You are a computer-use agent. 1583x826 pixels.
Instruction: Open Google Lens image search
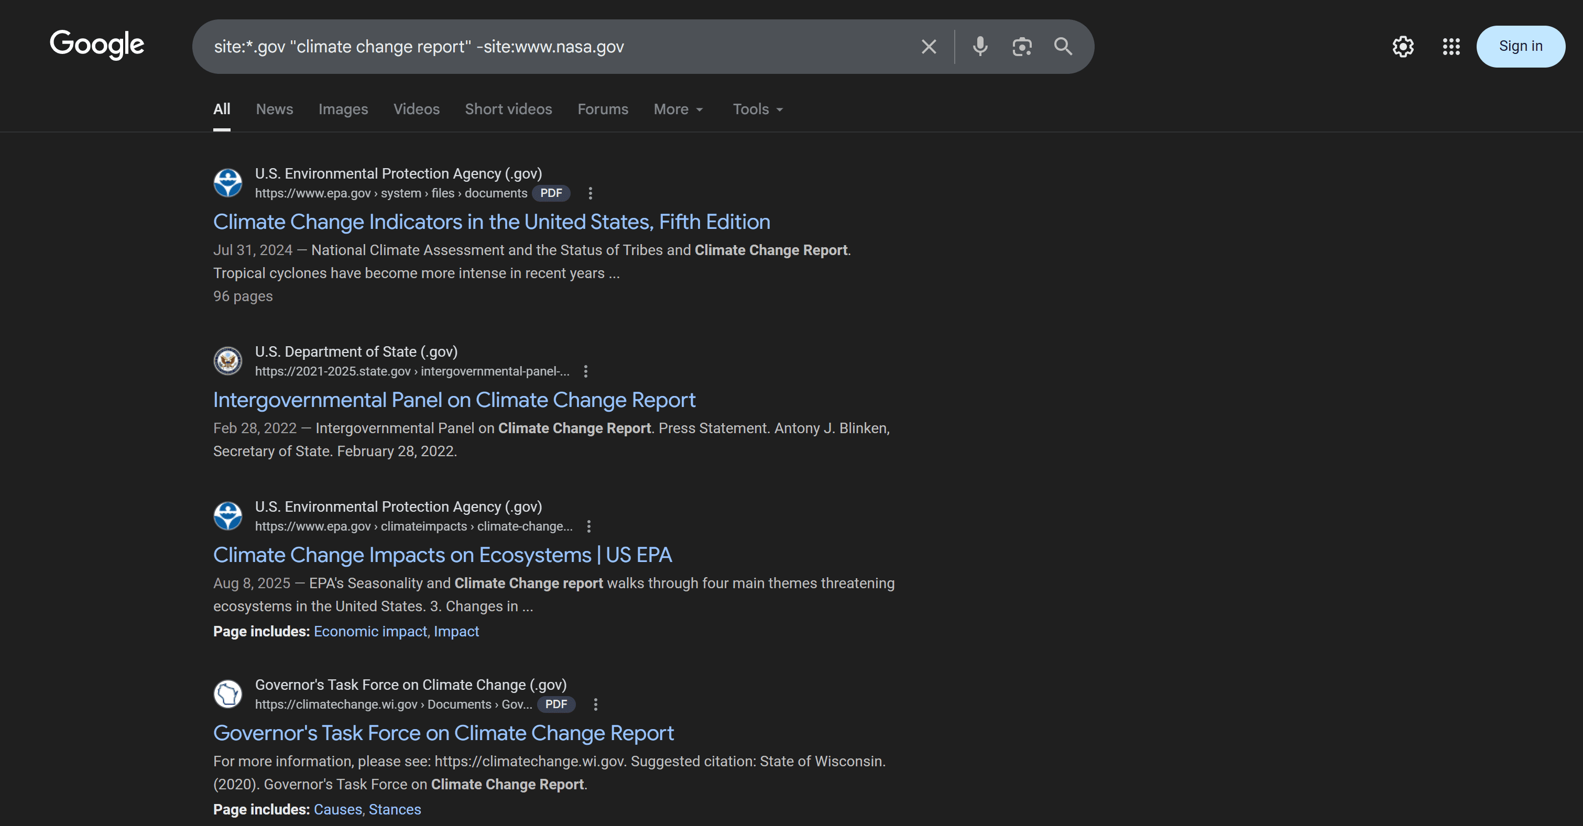[x=1021, y=46]
